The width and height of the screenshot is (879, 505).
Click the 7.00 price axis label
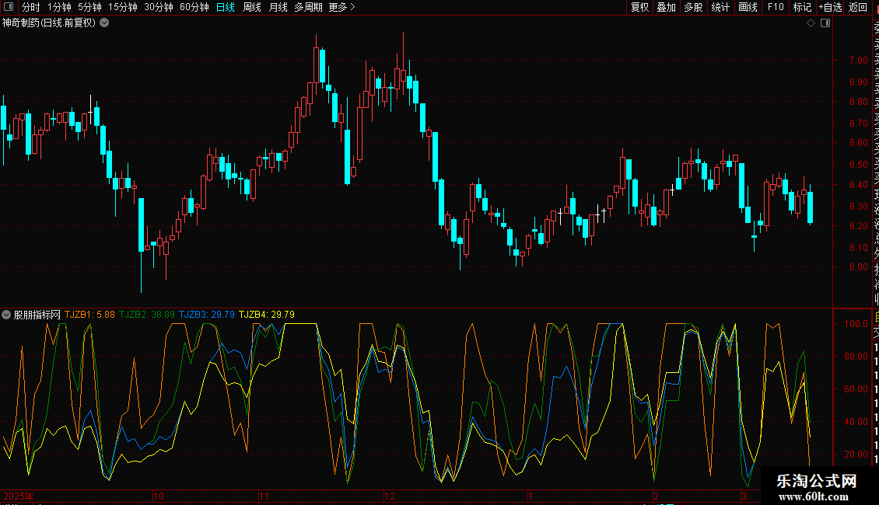pos(858,61)
